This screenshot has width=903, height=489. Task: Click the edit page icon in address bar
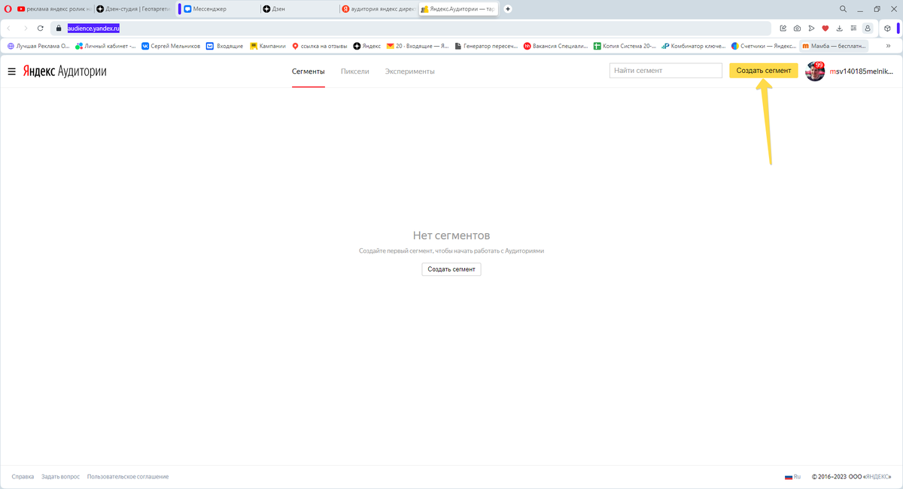[783, 28]
